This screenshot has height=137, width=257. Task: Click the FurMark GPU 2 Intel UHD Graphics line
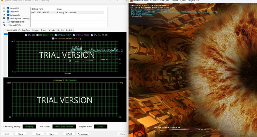pos(141,14)
